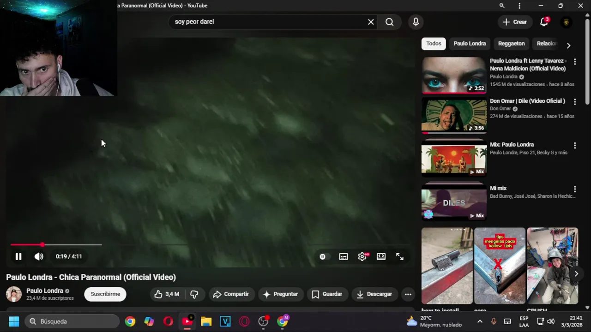The width and height of the screenshot is (591, 332).
Task: Open notifications bell
Action: (544, 22)
